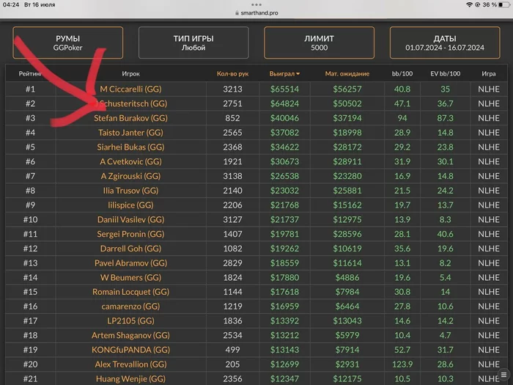Tap the 04:24 clock in status bar
This screenshot has height=385, width=513.
click(x=11, y=4)
